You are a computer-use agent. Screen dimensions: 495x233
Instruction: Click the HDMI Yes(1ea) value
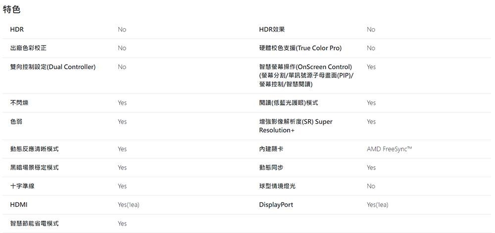point(129,205)
